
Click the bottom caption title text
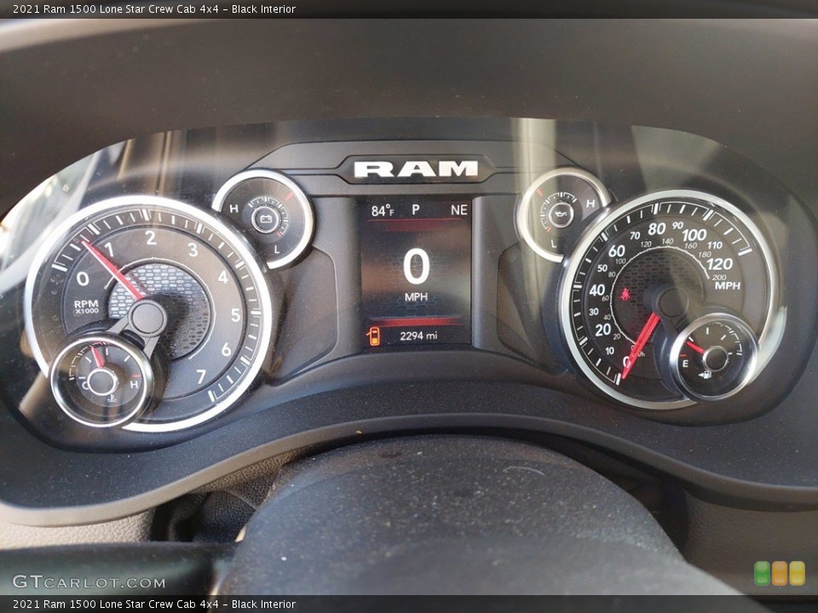[x=154, y=604]
